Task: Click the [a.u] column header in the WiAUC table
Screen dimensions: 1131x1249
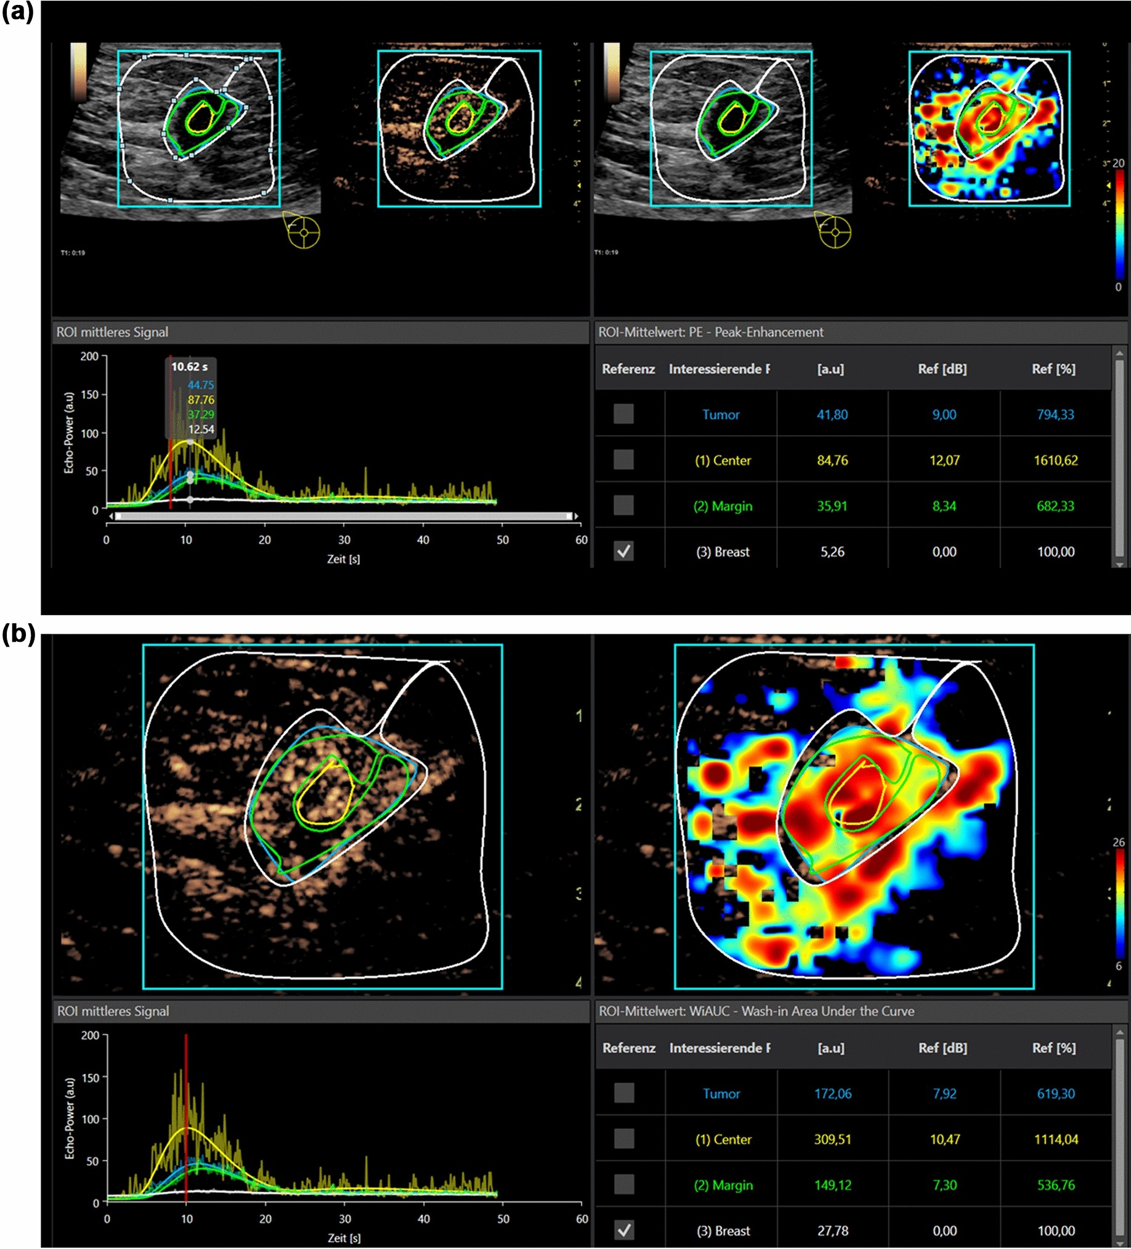Action: click(832, 1047)
